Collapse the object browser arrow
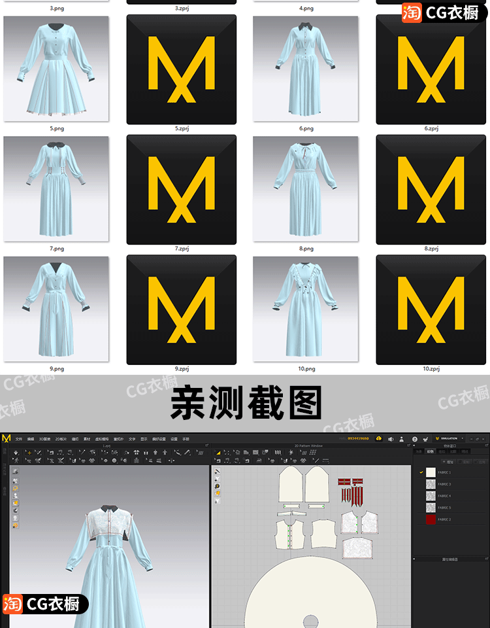 (414, 445)
